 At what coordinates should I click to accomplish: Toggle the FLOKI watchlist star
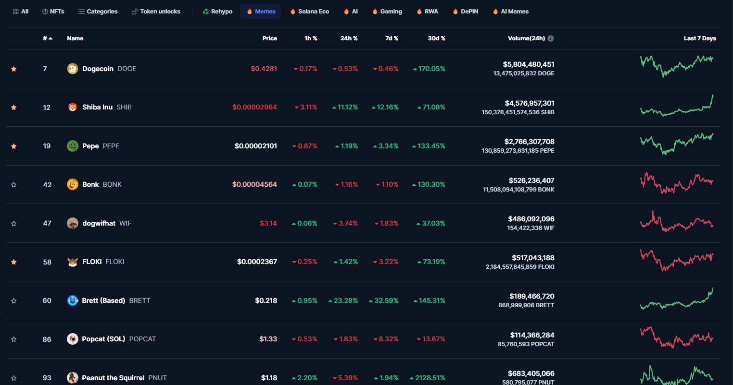[14, 262]
